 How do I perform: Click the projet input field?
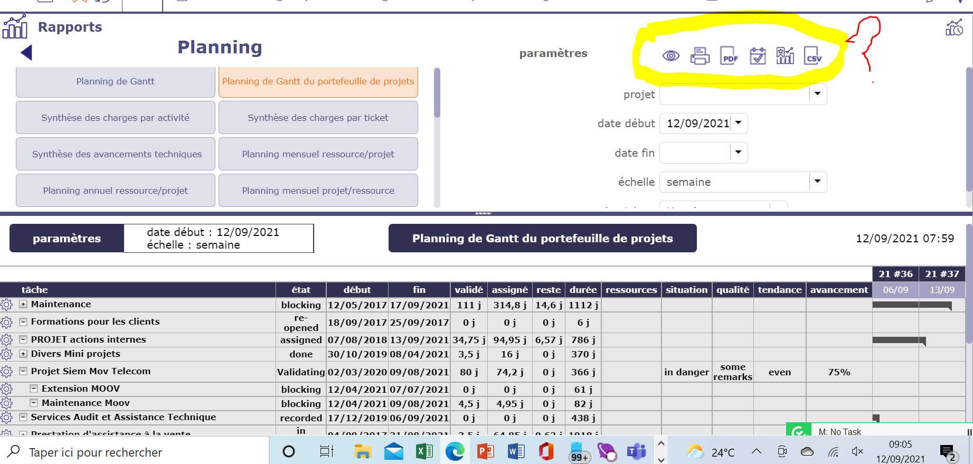point(734,94)
